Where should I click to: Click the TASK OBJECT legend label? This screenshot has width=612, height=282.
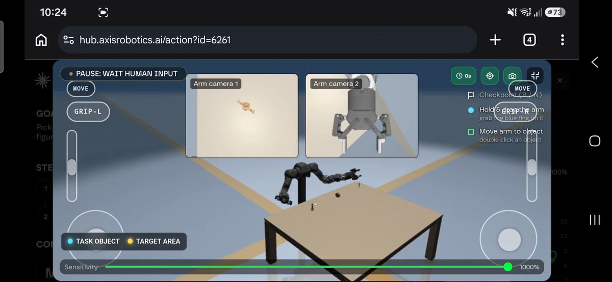(97, 241)
